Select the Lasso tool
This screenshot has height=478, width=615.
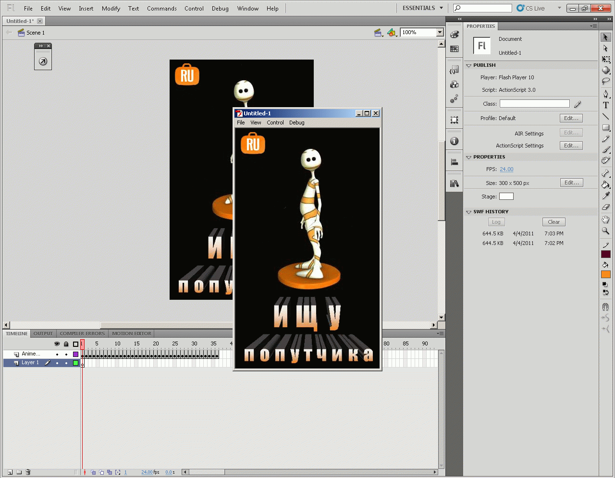click(605, 82)
